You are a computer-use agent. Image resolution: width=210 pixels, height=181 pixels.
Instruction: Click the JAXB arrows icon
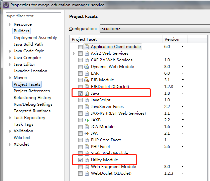[87, 120]
